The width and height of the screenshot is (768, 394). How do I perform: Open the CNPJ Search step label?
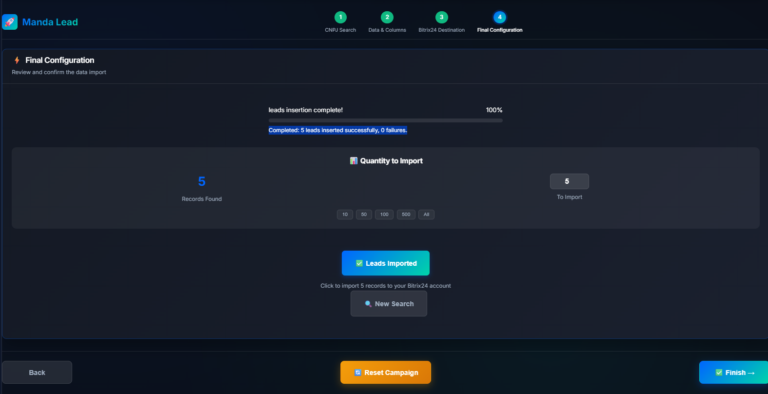[340, 30]
